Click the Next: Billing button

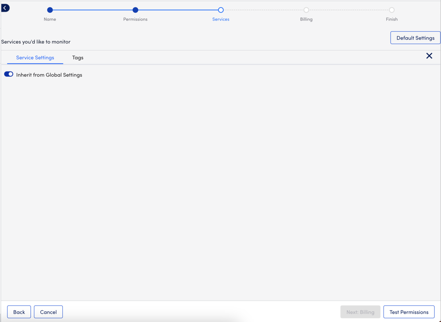(x=360, y=312)
